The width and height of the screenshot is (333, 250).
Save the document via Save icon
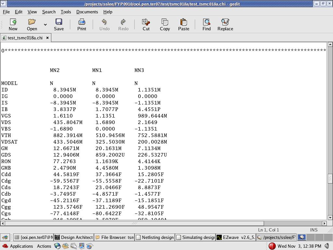(x=59, y=25)
